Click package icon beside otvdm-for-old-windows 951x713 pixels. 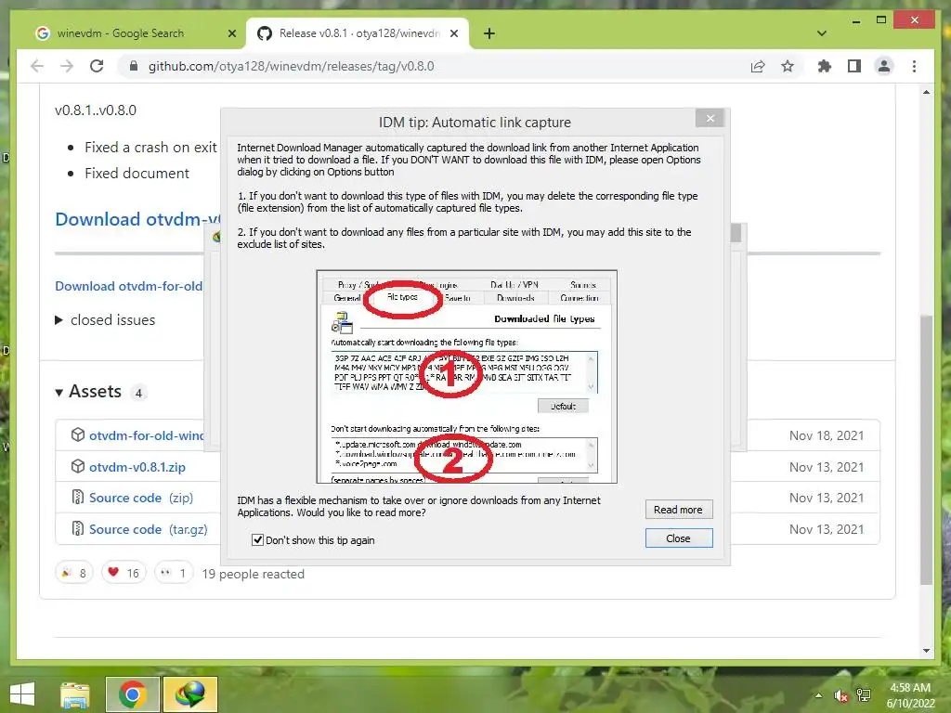coord(78,434)
